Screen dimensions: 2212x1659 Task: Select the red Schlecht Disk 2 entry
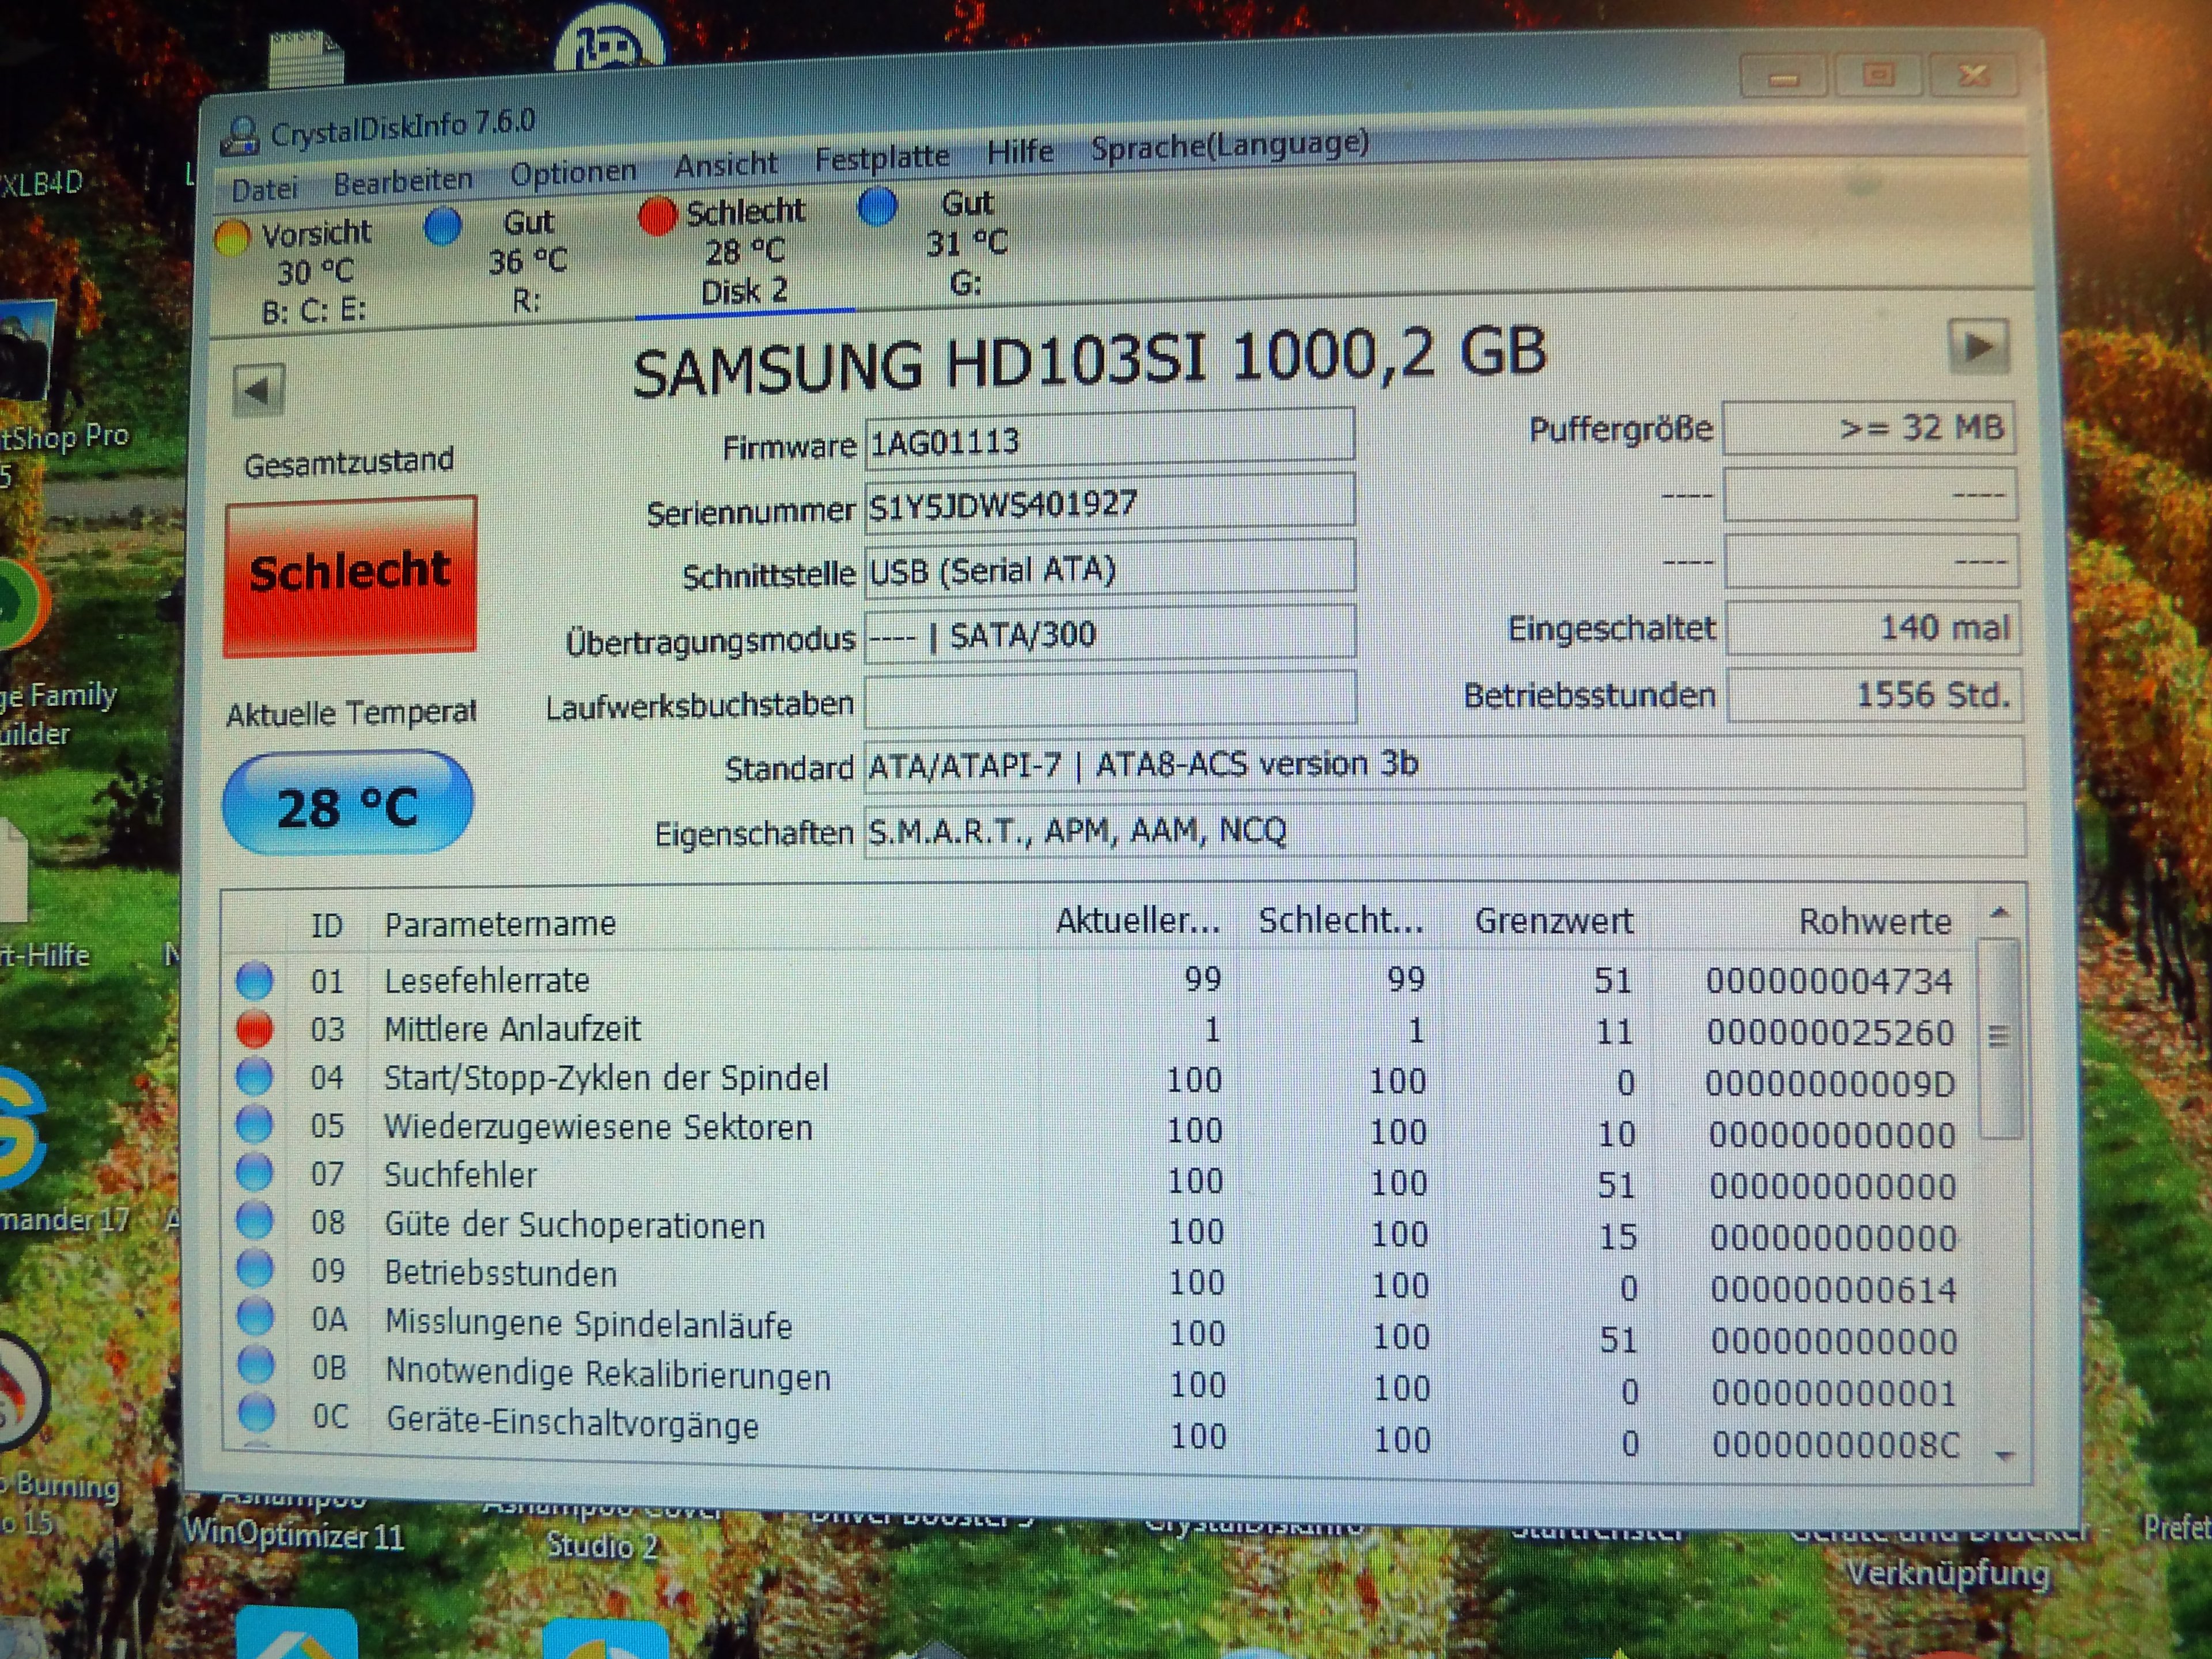[x=744, y=250]
